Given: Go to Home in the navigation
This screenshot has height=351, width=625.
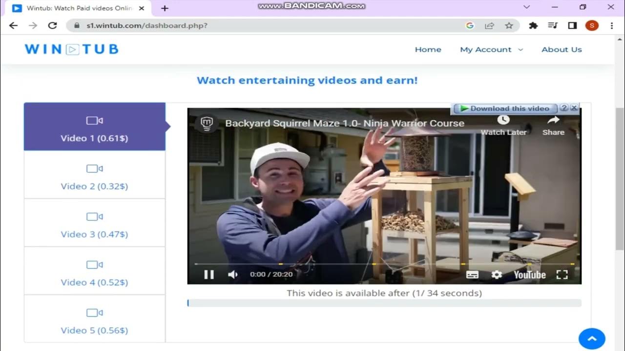Looking at the screenshot, I should tap(428, 49).
